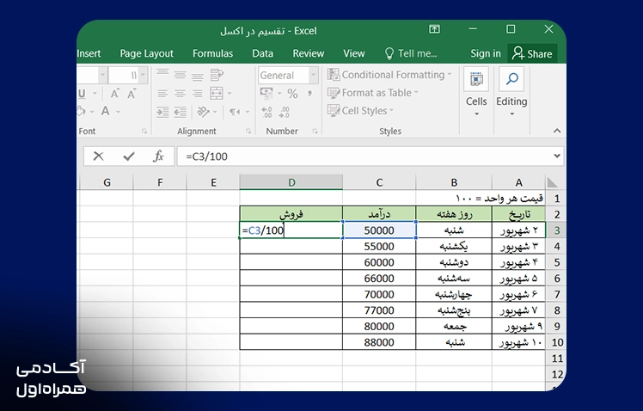This screenshot has width=643, height=411.
Task: Apply Accounting number format
Action: click(266, 94)
